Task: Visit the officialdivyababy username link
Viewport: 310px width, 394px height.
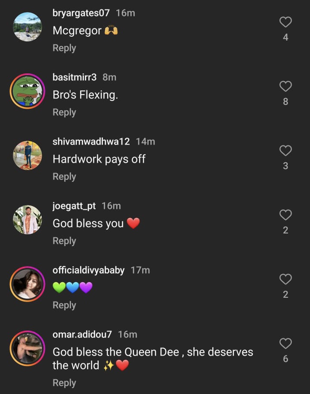Action: coord(88,270)
